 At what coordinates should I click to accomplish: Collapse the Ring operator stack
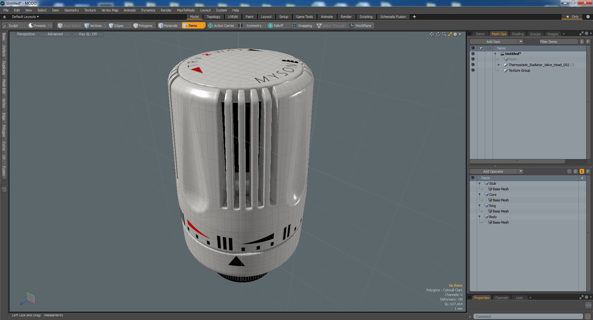pyautogui.click(x=480, y=206)
